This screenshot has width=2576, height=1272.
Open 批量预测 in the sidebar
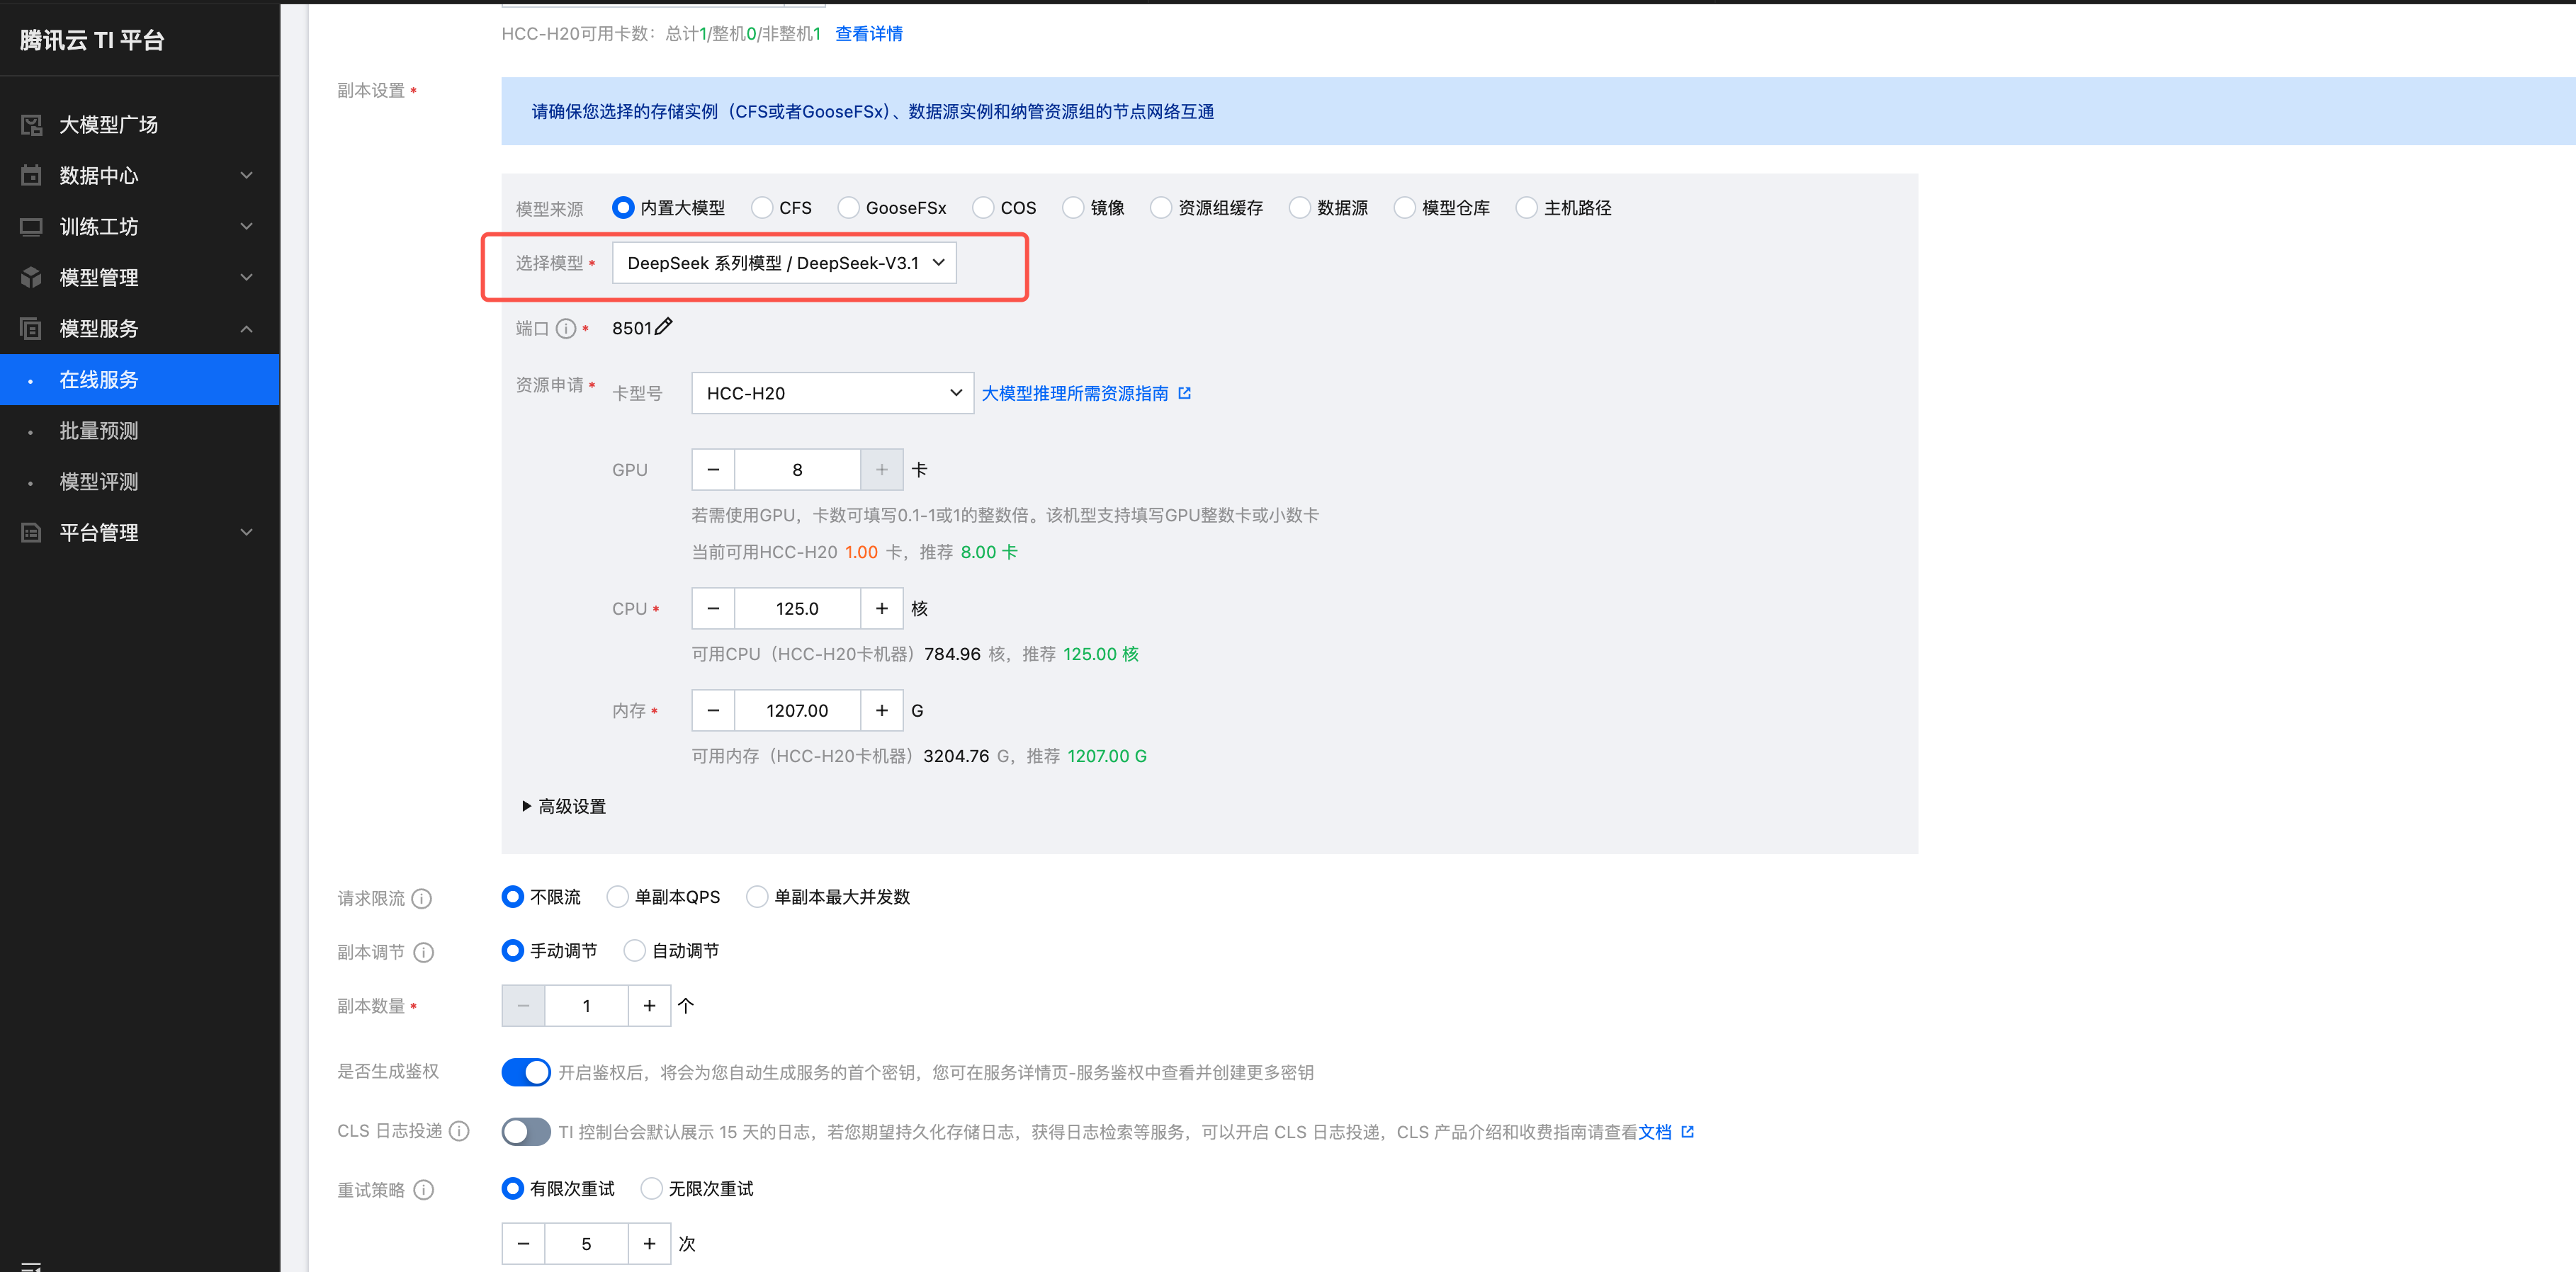coord(98,431)
